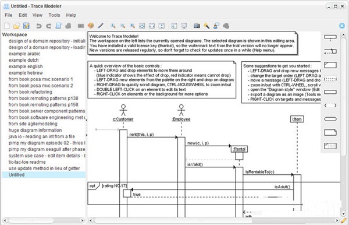Select 'example arabic' in Workspace list
349x225 pixels.
point(24,54)
